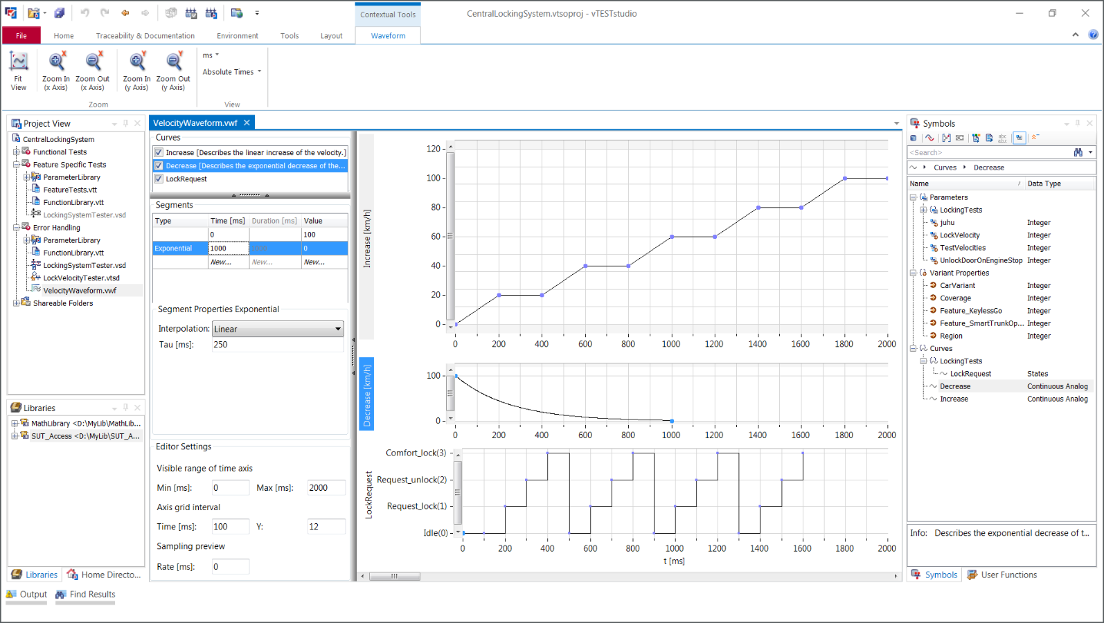
Task: Click Zoom Out (y Axis) magnifier
Action: (174, 62)
